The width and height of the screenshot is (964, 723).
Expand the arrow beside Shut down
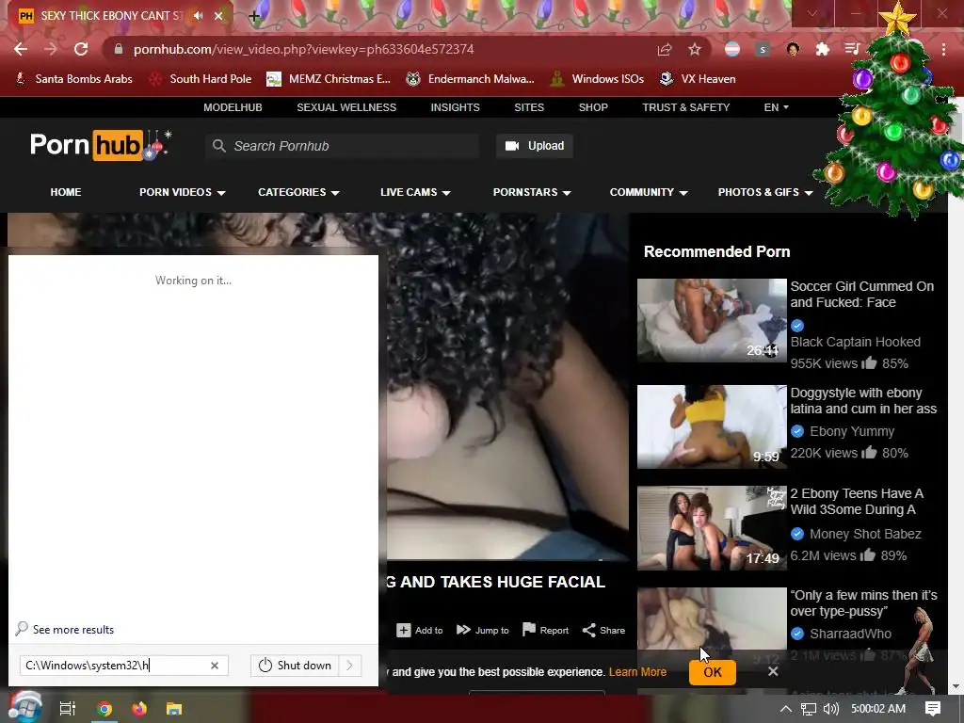[x=350, y=666]
